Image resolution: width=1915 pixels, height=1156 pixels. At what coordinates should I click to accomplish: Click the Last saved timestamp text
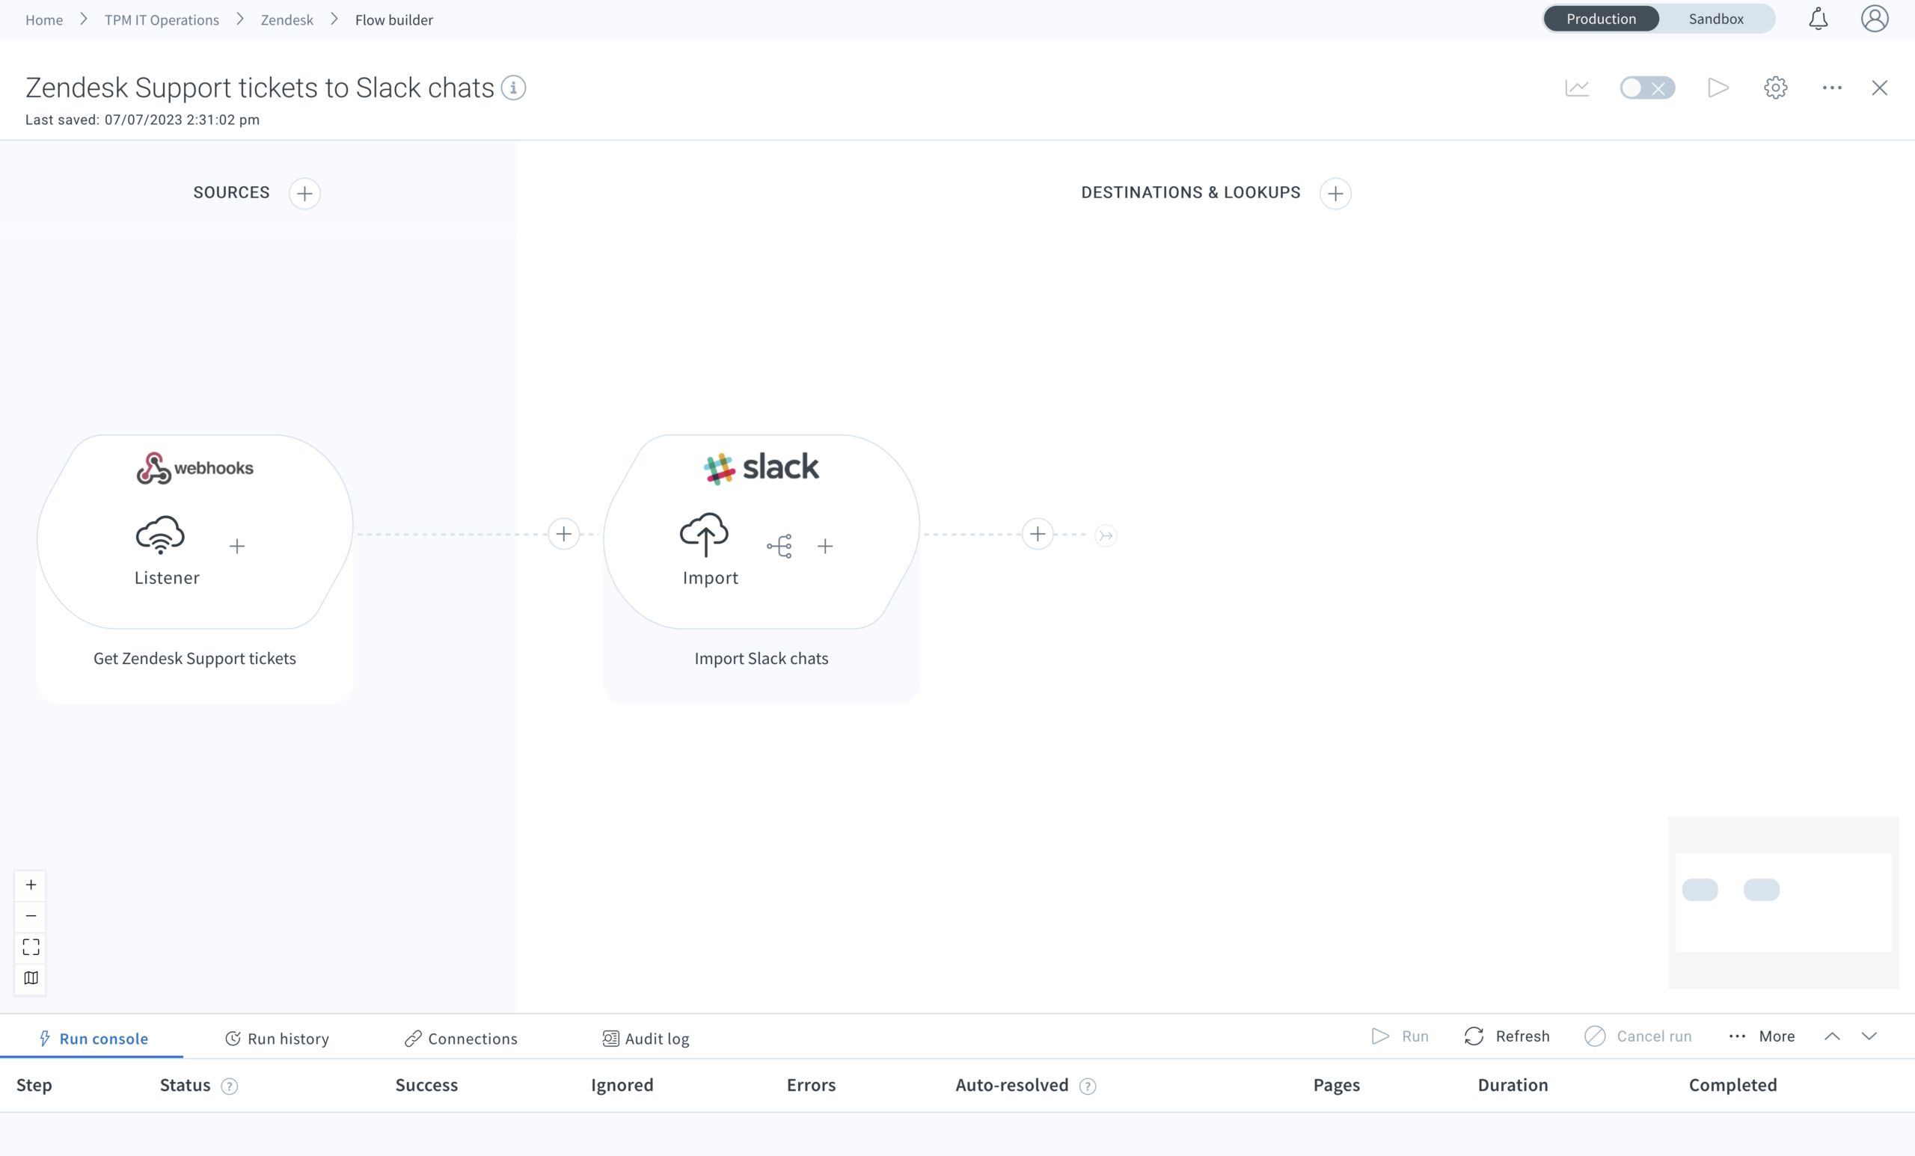click(x=142, y=120)
